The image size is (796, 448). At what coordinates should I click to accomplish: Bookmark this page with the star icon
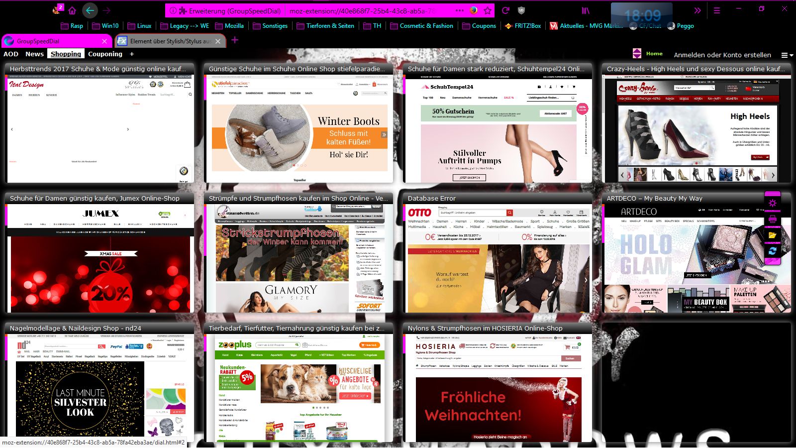[488, 10]
